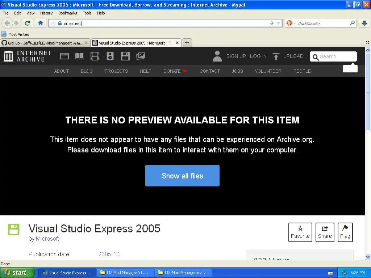371x278 pixels.
Task: Go to the browser Home page icon
Action: click(41, 23)
